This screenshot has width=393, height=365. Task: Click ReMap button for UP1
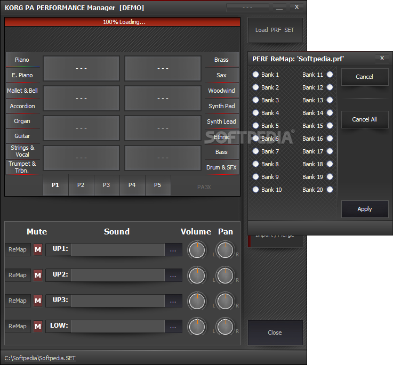(18, 249)
